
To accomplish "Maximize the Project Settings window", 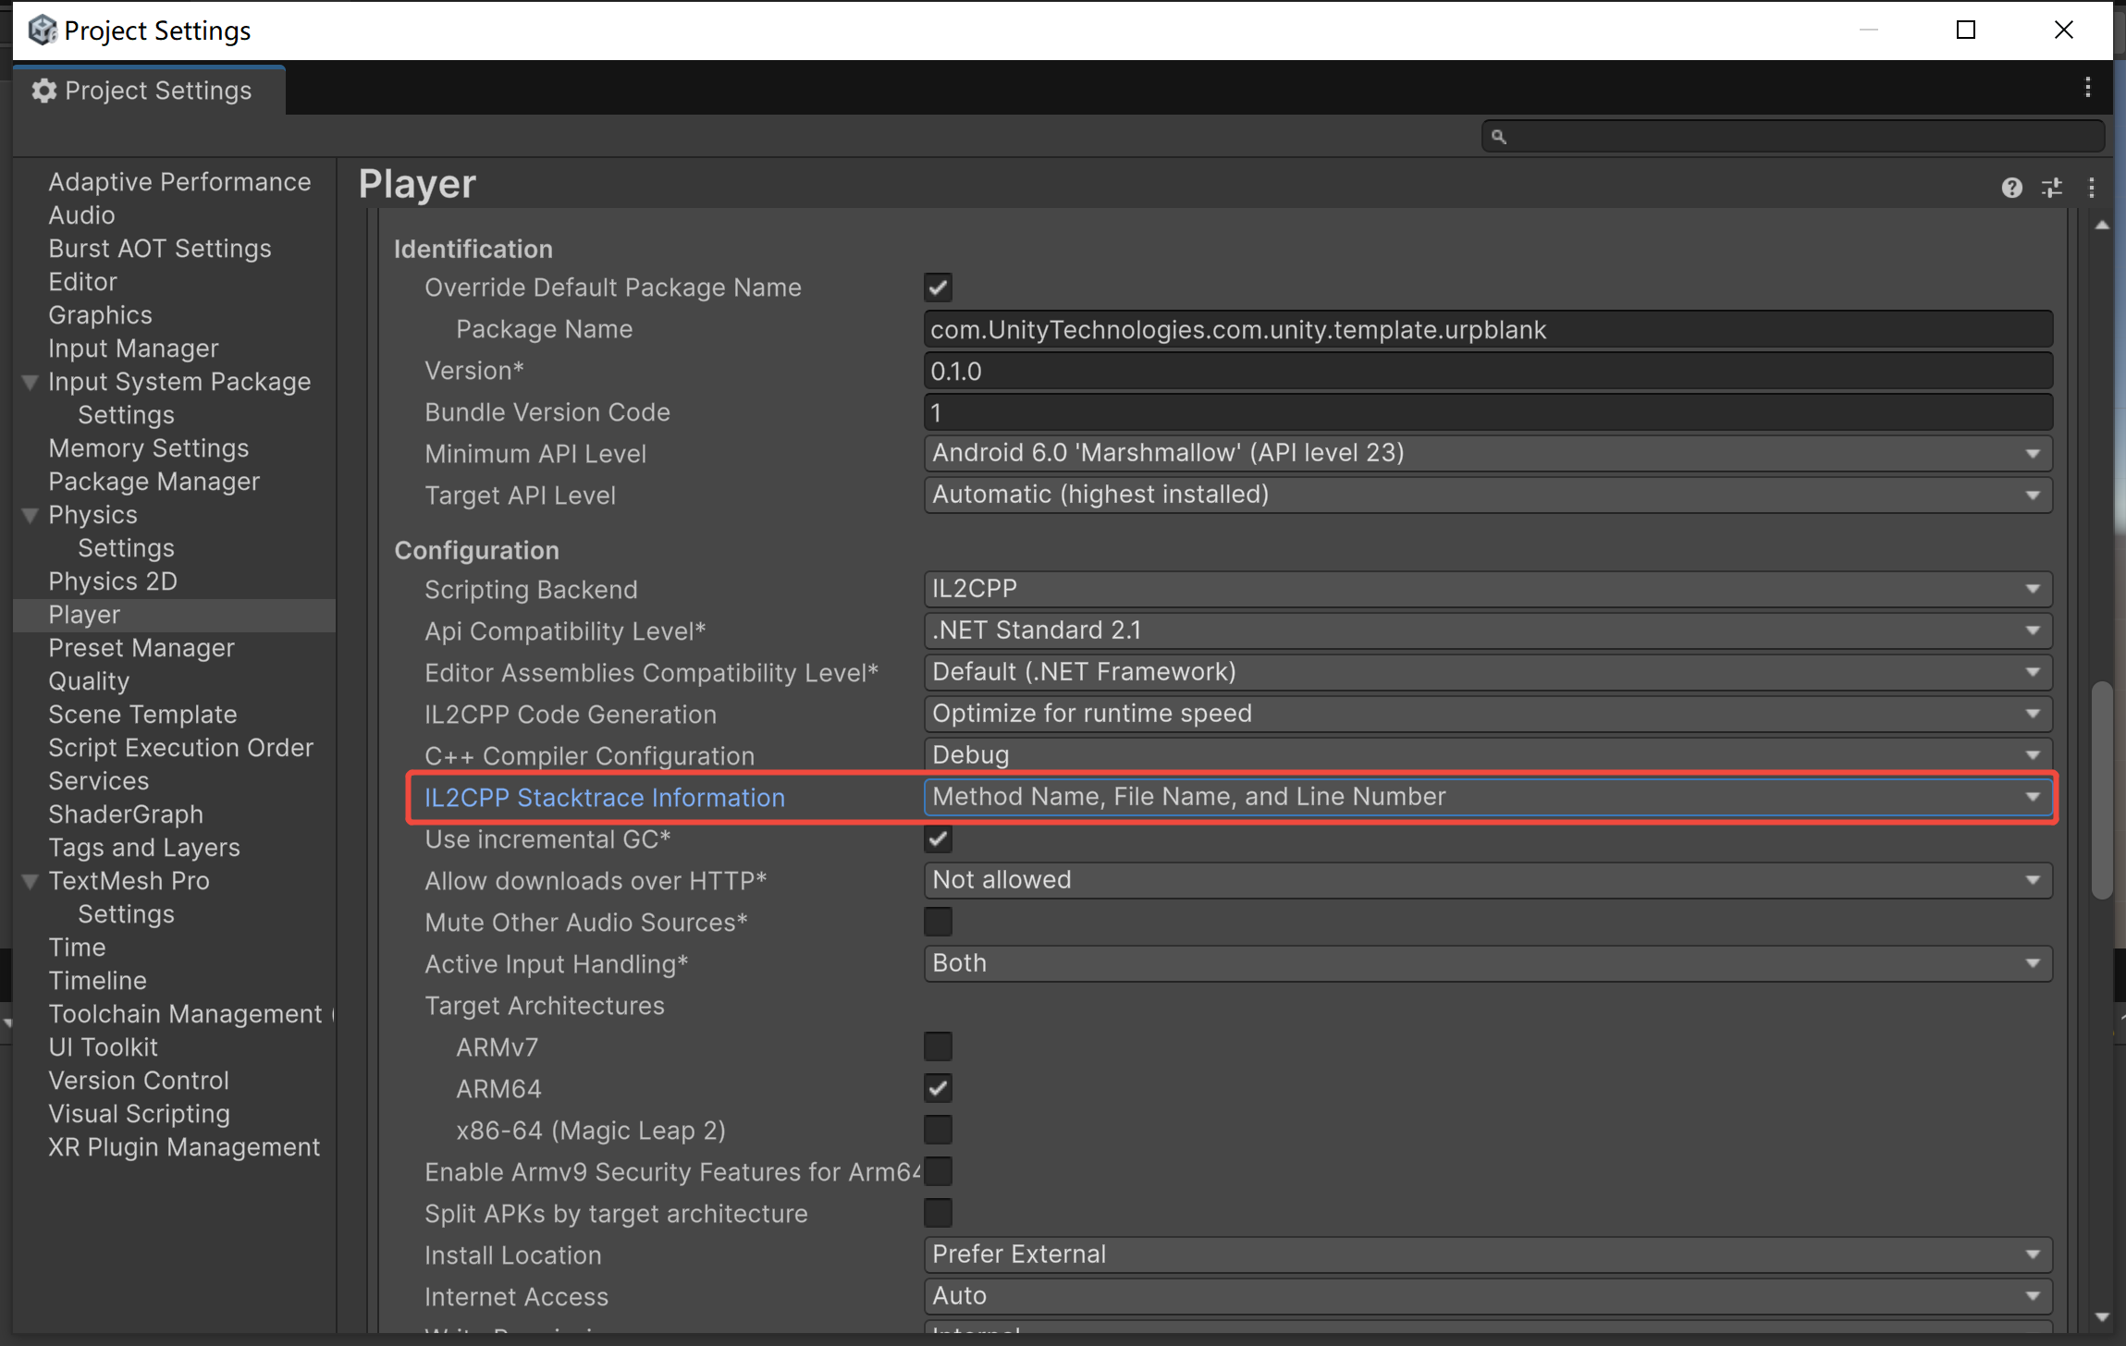I will [x=1966, y=30].
